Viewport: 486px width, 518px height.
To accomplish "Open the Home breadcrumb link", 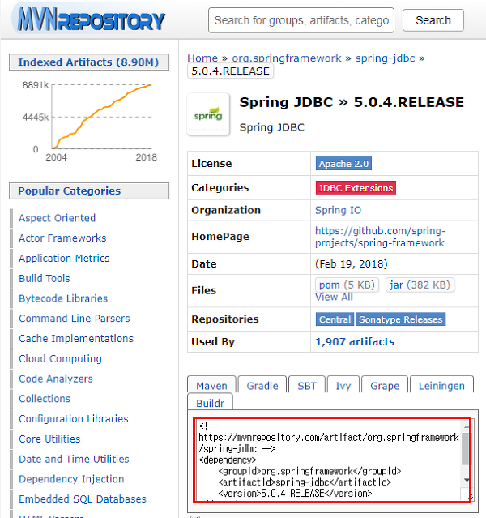I will pyautogui.click(x=202, y=58).
